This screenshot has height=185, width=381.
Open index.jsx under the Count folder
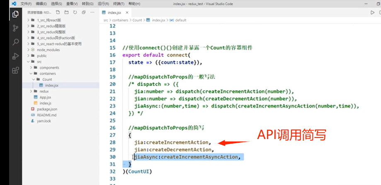(51, 85)
